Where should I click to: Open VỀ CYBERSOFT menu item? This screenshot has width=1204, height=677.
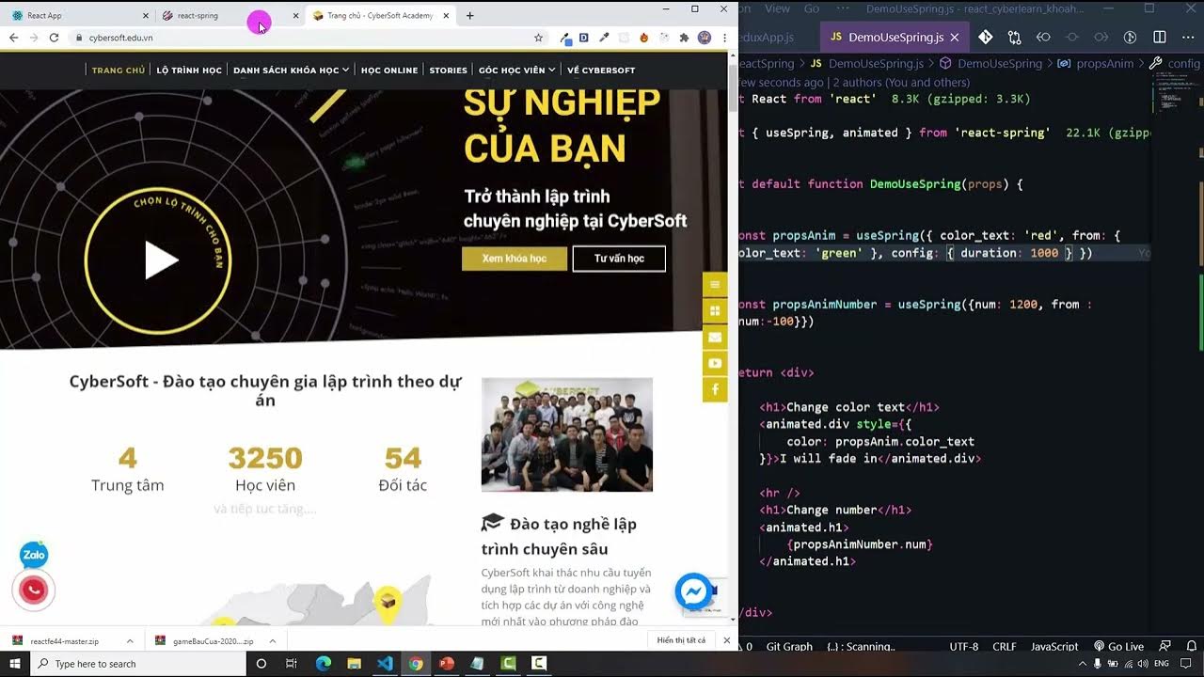(x=601, y=71)
